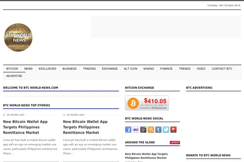Select MINING in navigation
This screenshot has width=244, height=162.
[x=148, y=69]
